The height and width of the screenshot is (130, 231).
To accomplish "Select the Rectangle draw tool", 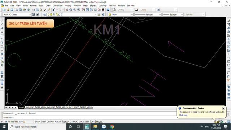I will pyautogui.click(x=2, y=35).
